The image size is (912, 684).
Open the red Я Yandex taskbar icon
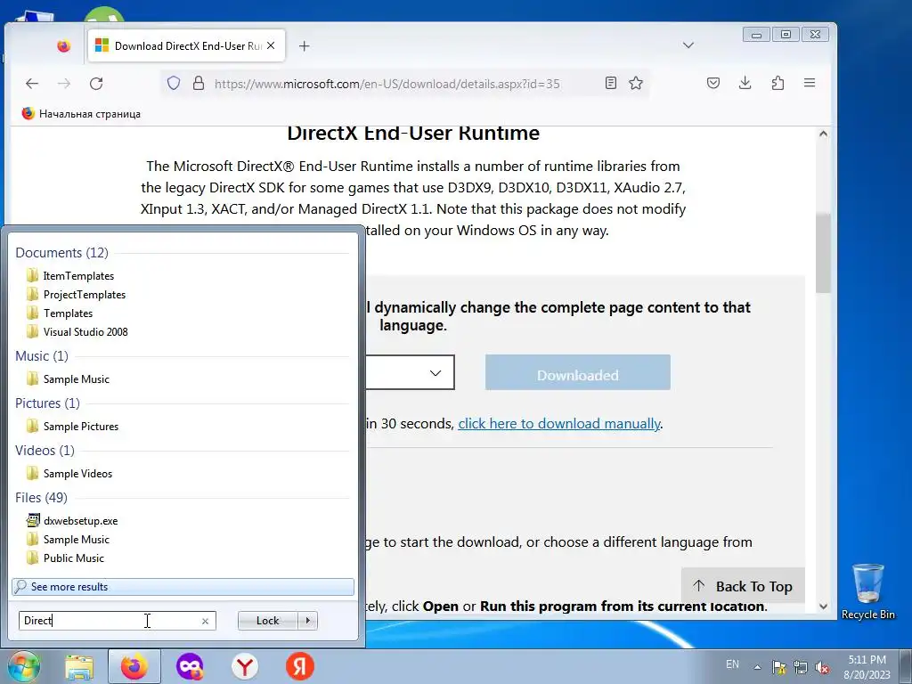[x=300, y=666]
